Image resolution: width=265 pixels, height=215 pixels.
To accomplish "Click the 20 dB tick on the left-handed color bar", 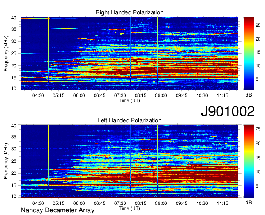I will [258, 143].
